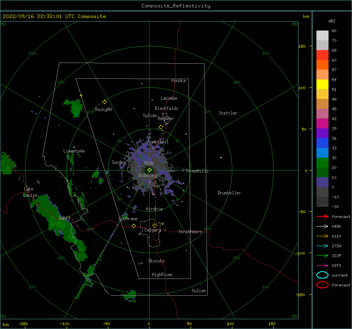Click the Drumheller map label
The image size is (352, 329).
point(229,193)
